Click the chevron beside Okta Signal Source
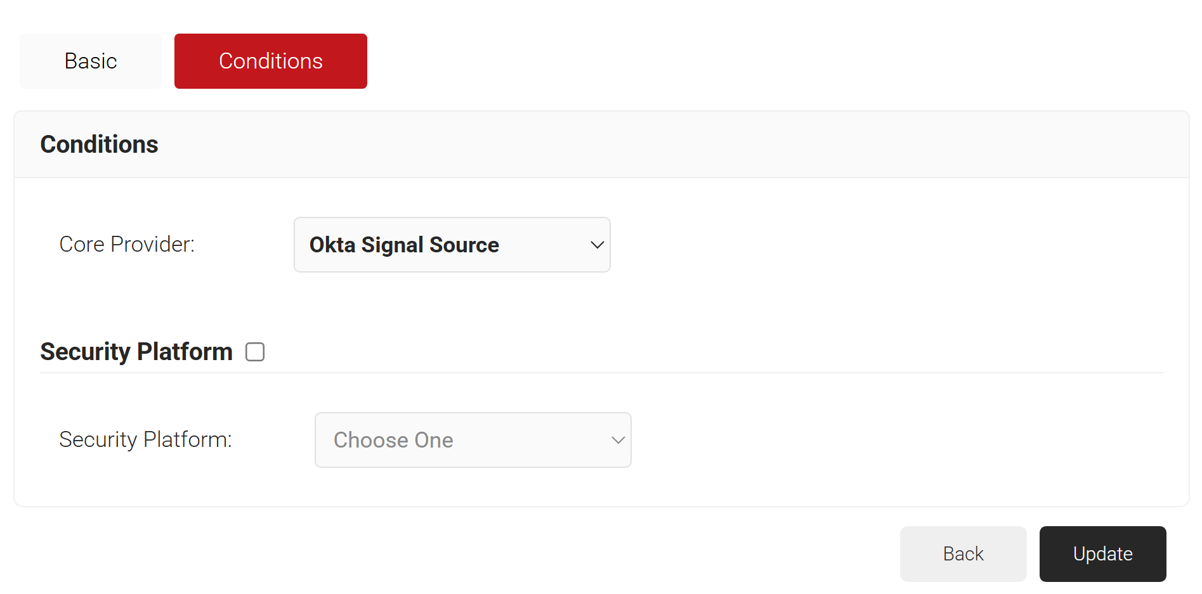The width and height of the screenshot is (1202, 594). pos(597,245)
